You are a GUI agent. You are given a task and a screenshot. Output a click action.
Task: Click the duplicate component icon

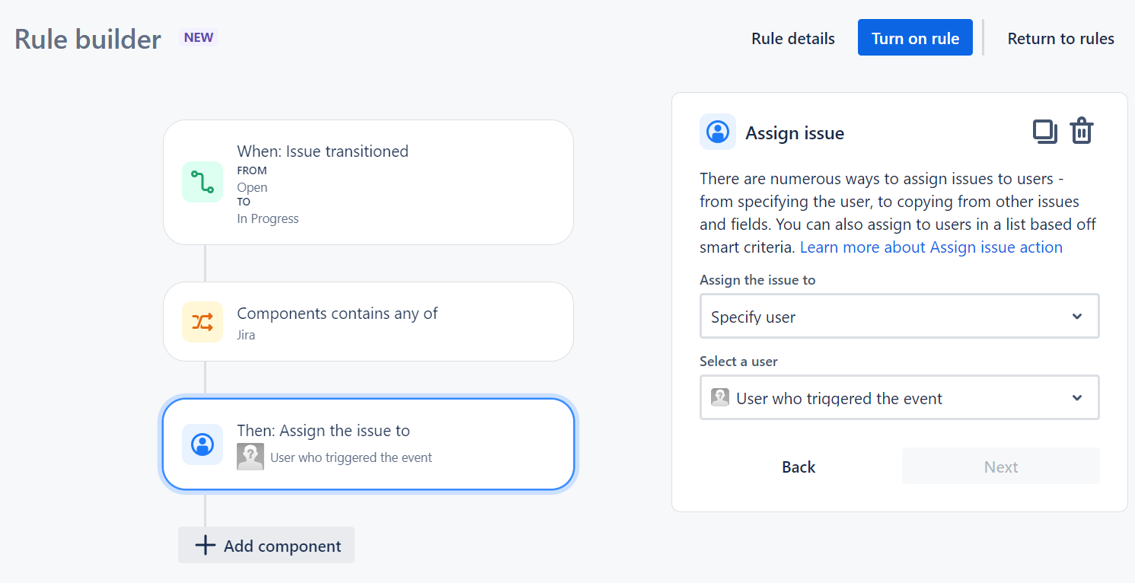(1044, 131)
